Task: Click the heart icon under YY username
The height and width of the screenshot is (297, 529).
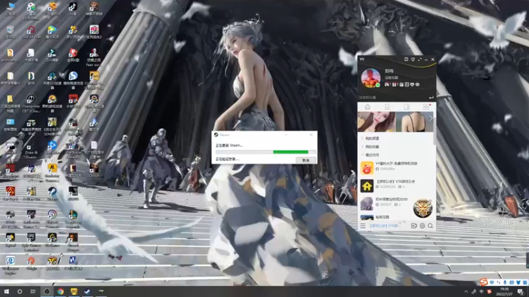Action: [x=412, y=84]
